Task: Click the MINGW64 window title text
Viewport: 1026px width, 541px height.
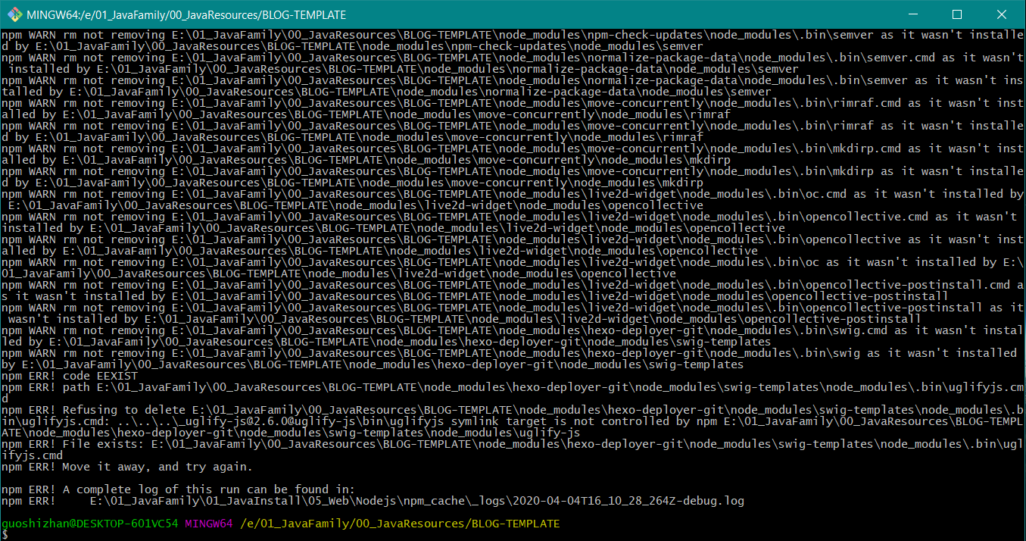Action: coord(186,14)
